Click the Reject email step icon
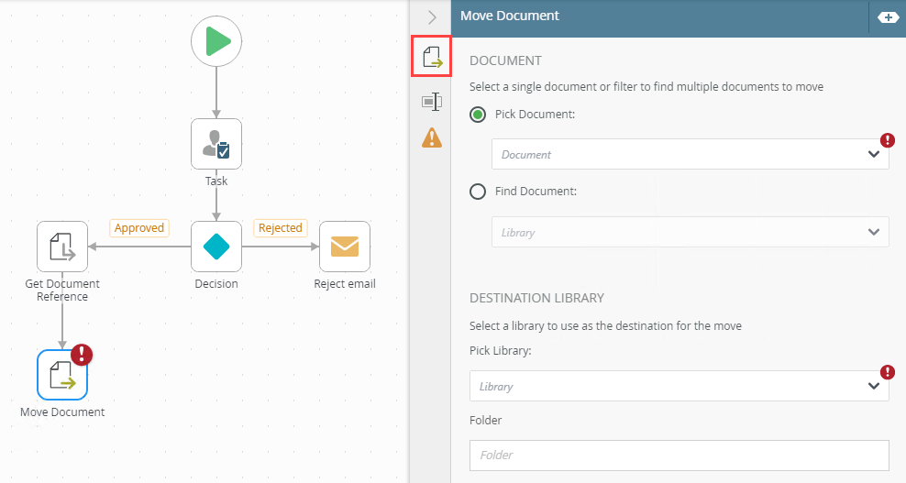 344,247
